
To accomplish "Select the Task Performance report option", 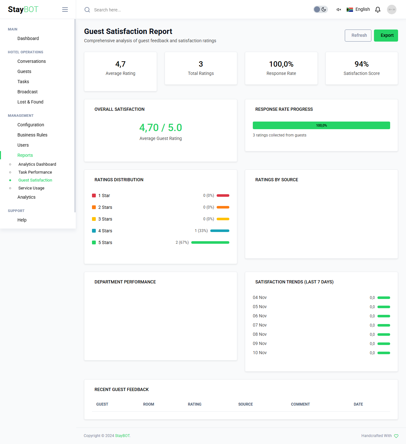I will [35, 172].
